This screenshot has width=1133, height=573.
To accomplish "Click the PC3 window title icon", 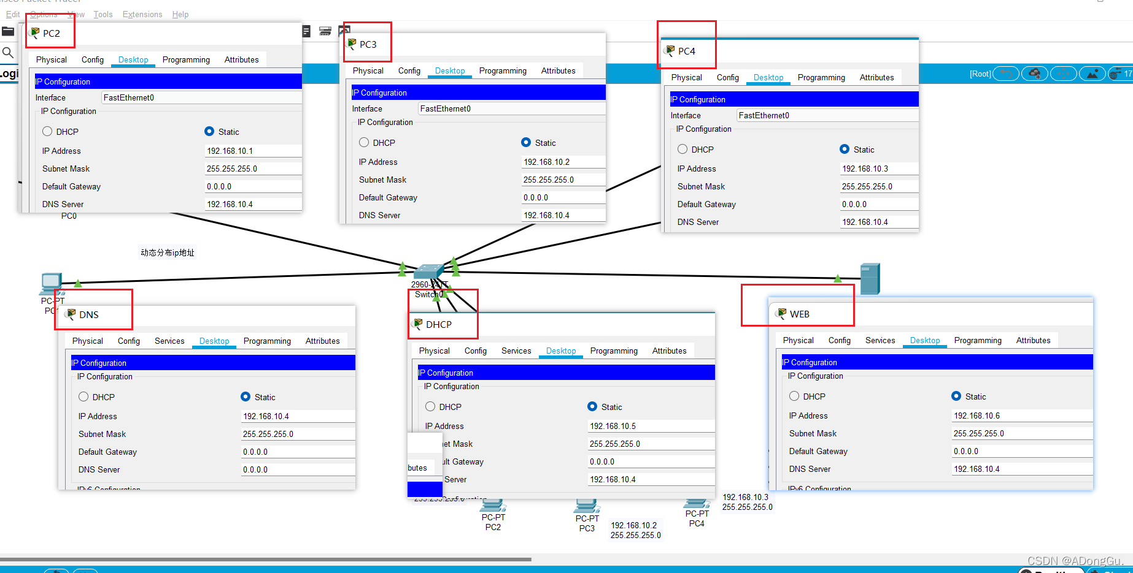I will [352, 44].
